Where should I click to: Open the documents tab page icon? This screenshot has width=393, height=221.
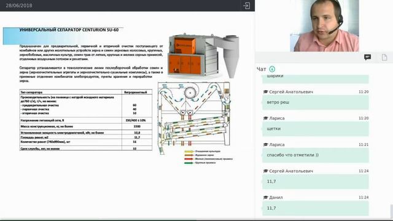click(x=384, y=57)
